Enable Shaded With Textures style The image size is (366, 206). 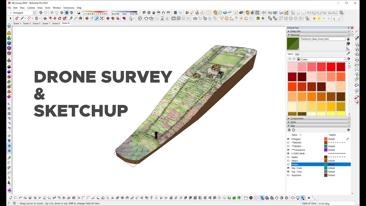point(67,13)
